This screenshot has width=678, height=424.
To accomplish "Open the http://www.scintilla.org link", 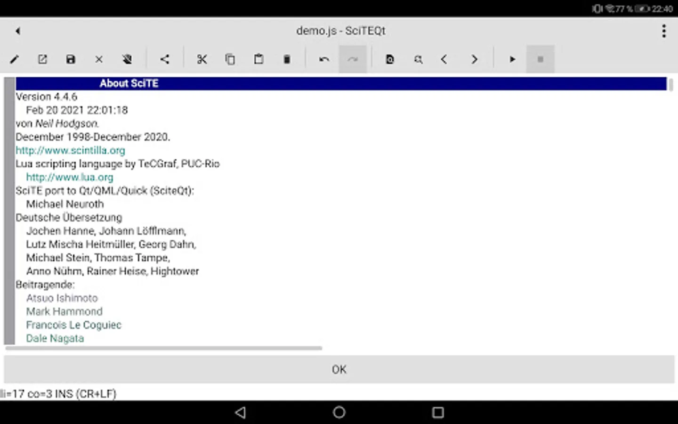I will [71, 150].
